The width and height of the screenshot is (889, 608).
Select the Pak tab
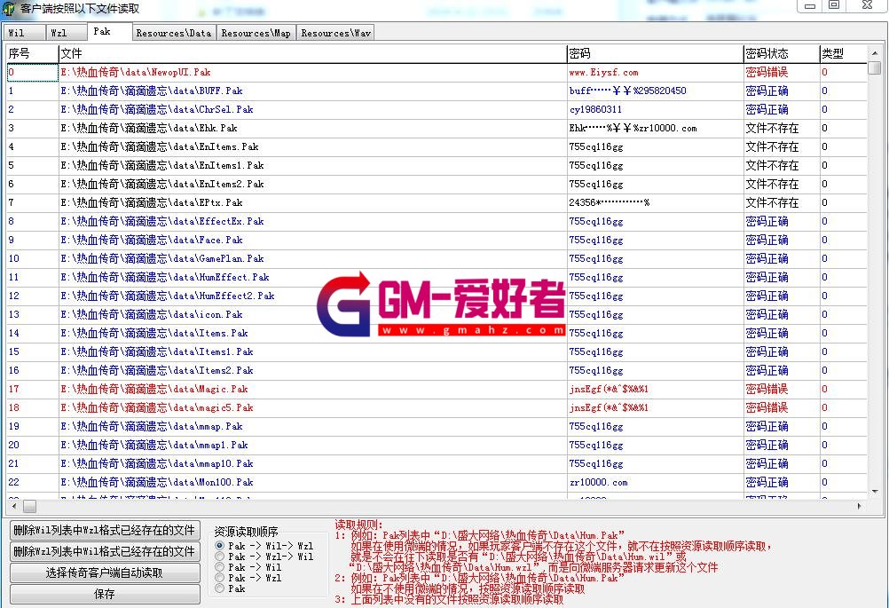[x=109, y=32]
